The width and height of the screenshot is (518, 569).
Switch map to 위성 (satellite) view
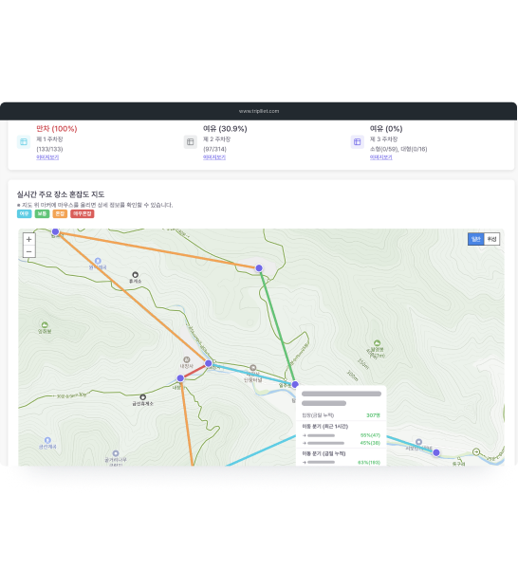click(x=491, y=239)
